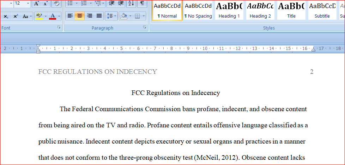Clear formatting with the eraser icon
This screenshot has width=345, height=165.
[x=56, y=3]
